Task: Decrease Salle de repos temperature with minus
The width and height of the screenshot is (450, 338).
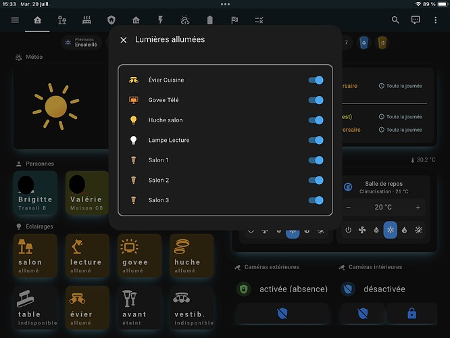Action: (x=349, y=208)
